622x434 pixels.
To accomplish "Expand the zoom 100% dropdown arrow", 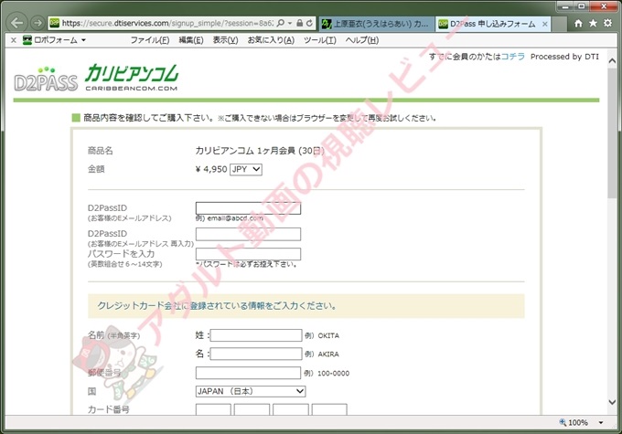I will point(601,422).
